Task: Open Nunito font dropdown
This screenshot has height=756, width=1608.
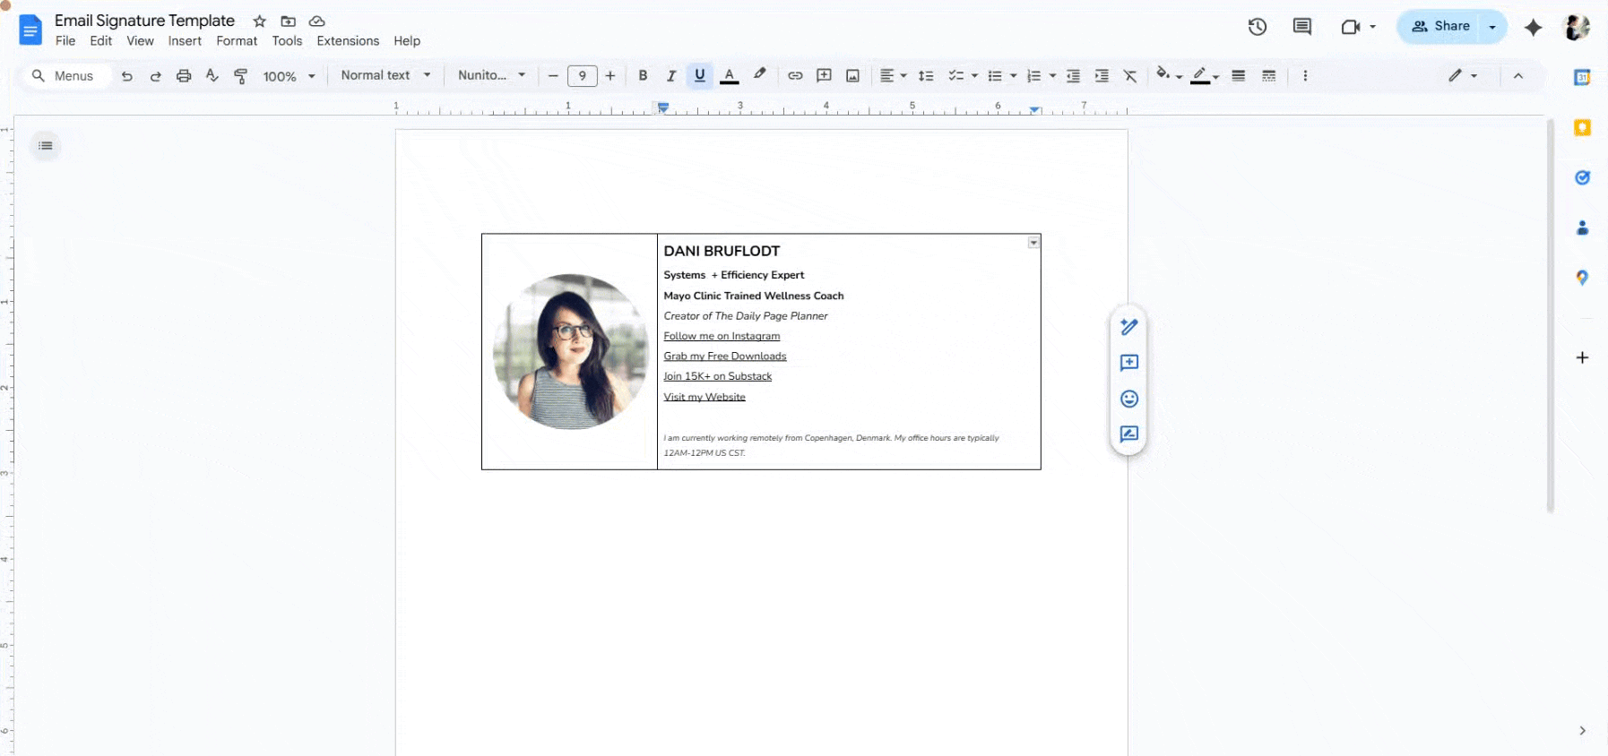Action: (x=491, y=75)
